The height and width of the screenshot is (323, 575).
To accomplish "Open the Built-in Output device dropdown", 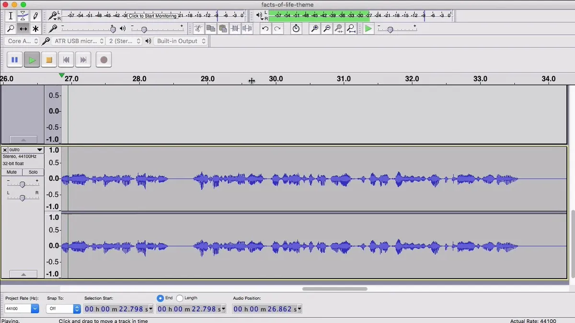I will [181, 41].
